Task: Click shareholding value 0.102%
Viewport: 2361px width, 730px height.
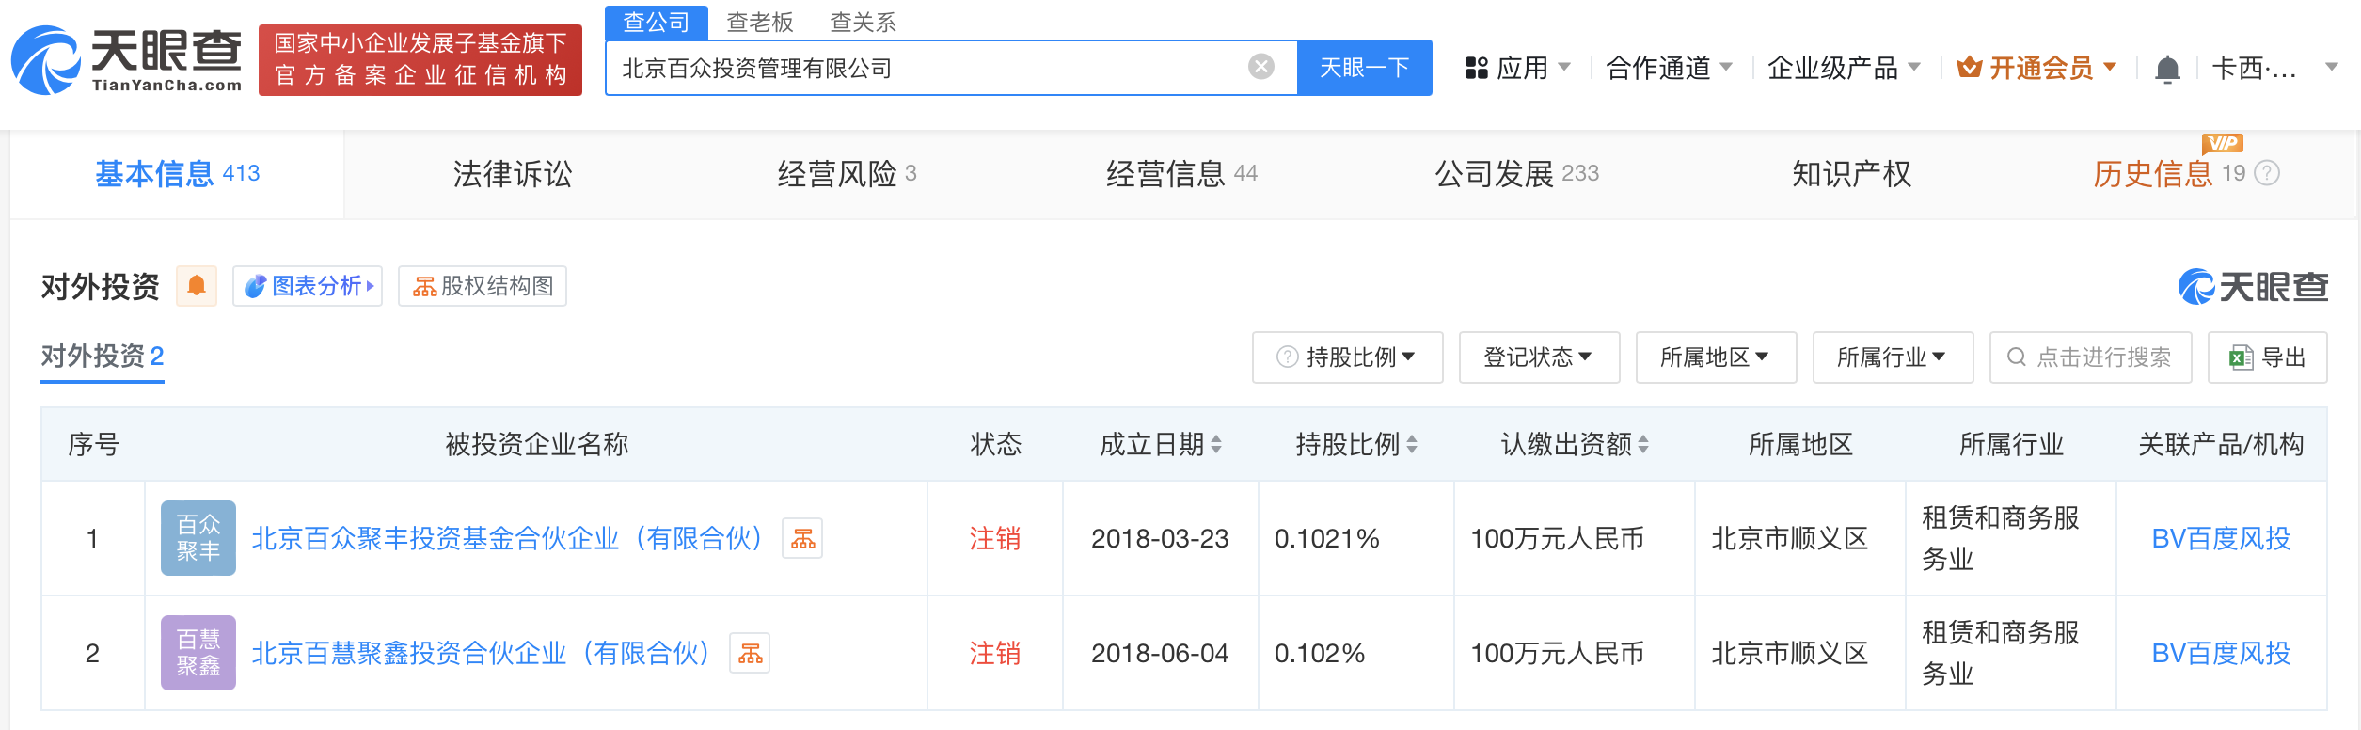Action: click(x=1319, y=653)
